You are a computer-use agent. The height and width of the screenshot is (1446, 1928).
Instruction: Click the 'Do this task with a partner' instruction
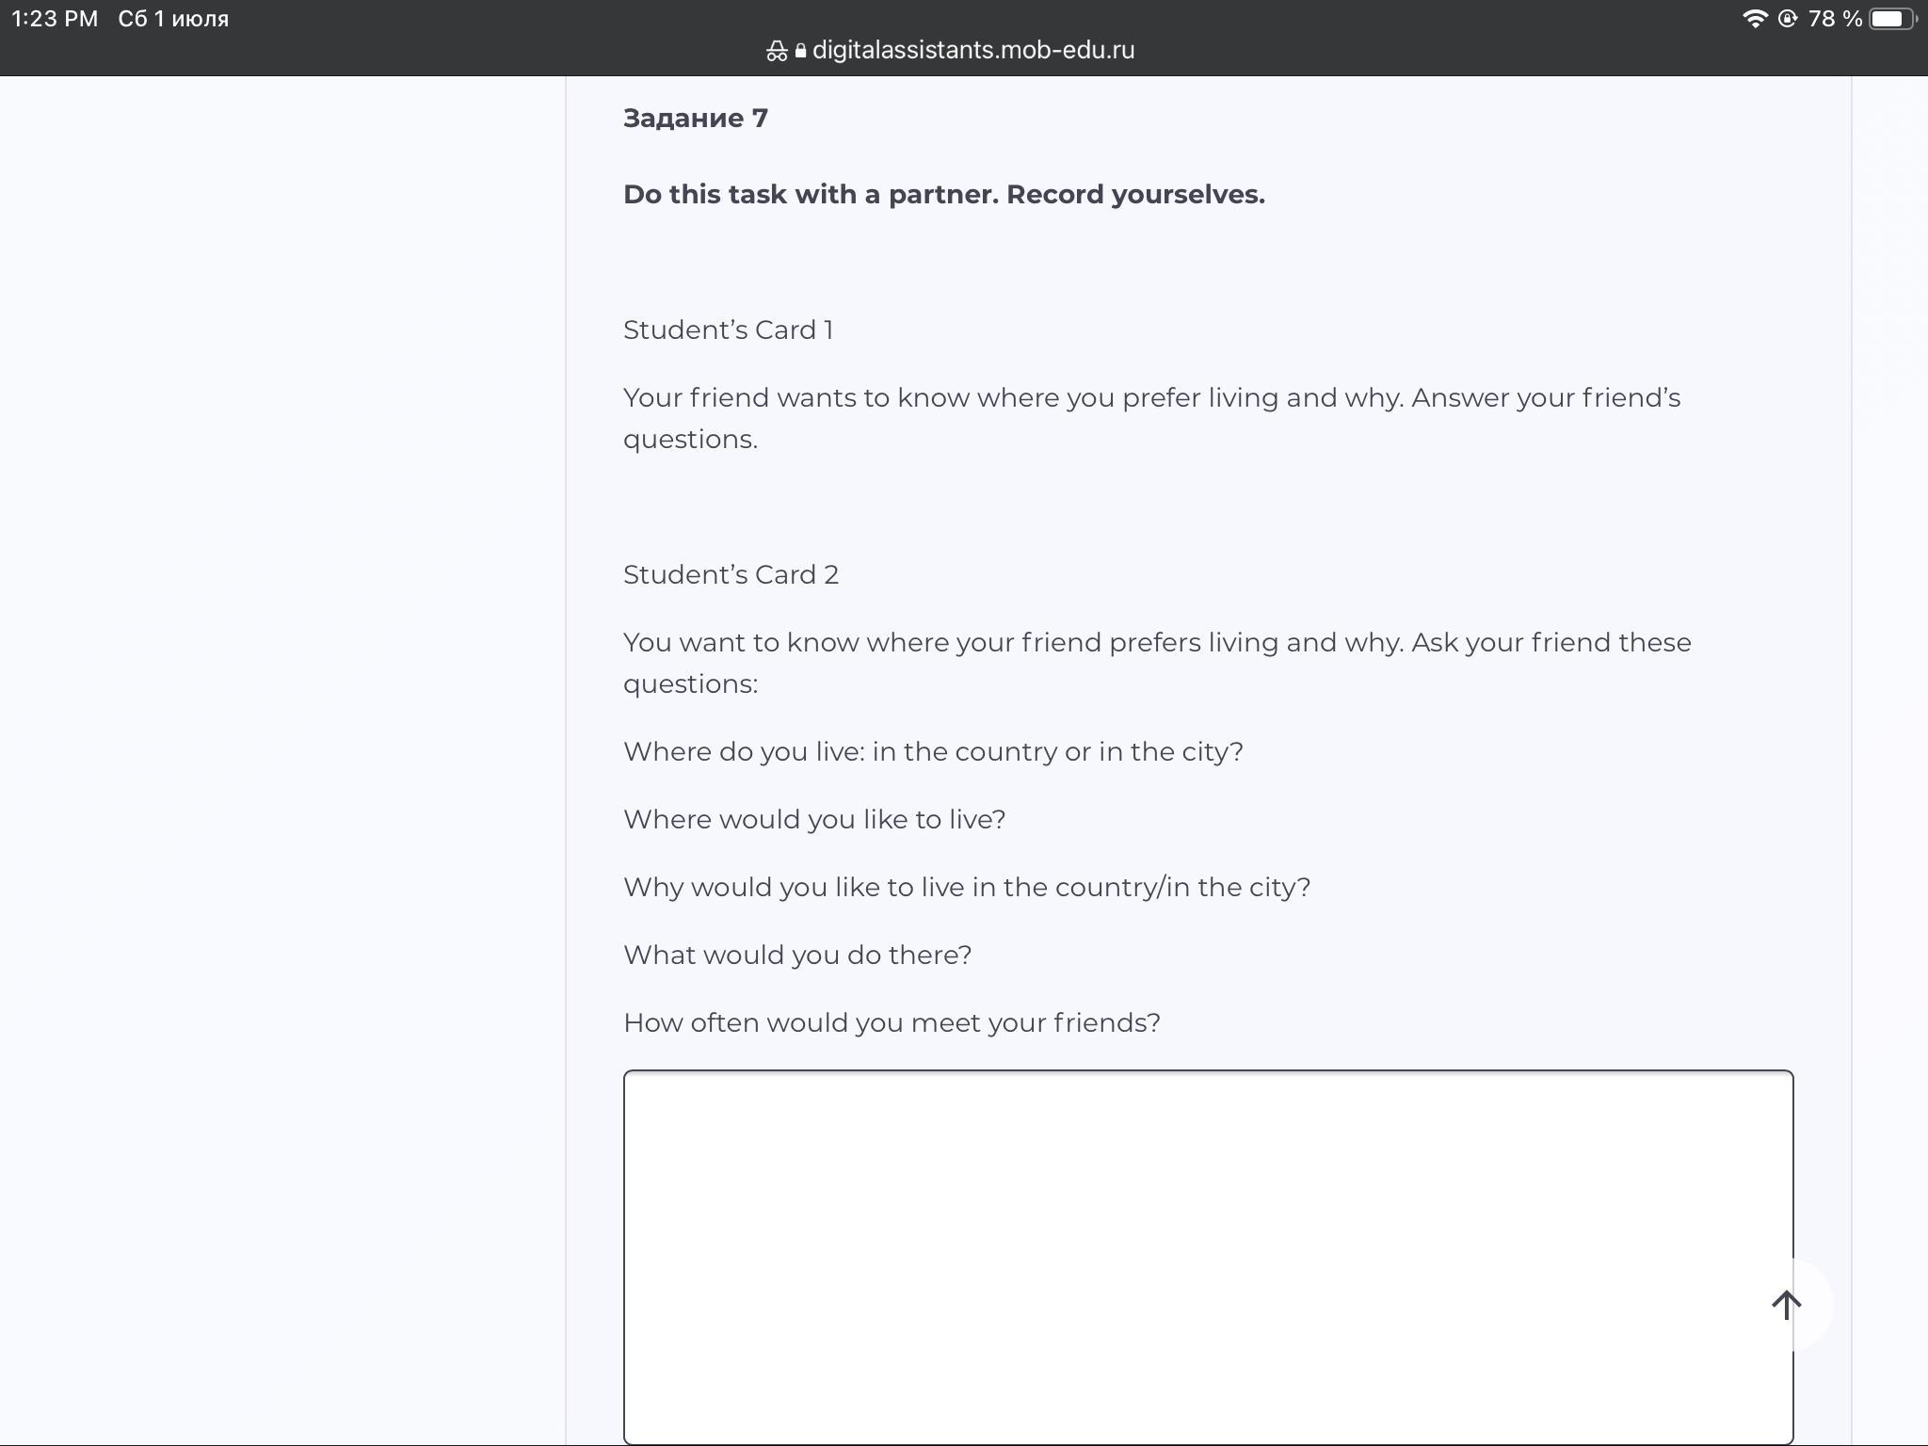pos(943,195)
